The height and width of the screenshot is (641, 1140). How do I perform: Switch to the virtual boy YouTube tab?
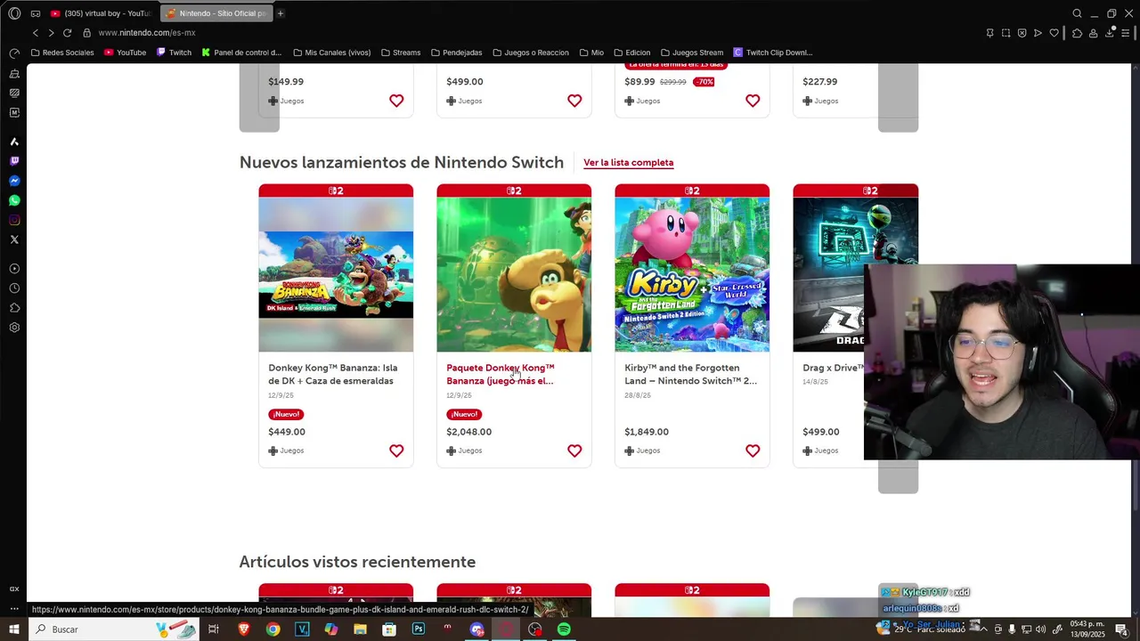click(101, 13)
